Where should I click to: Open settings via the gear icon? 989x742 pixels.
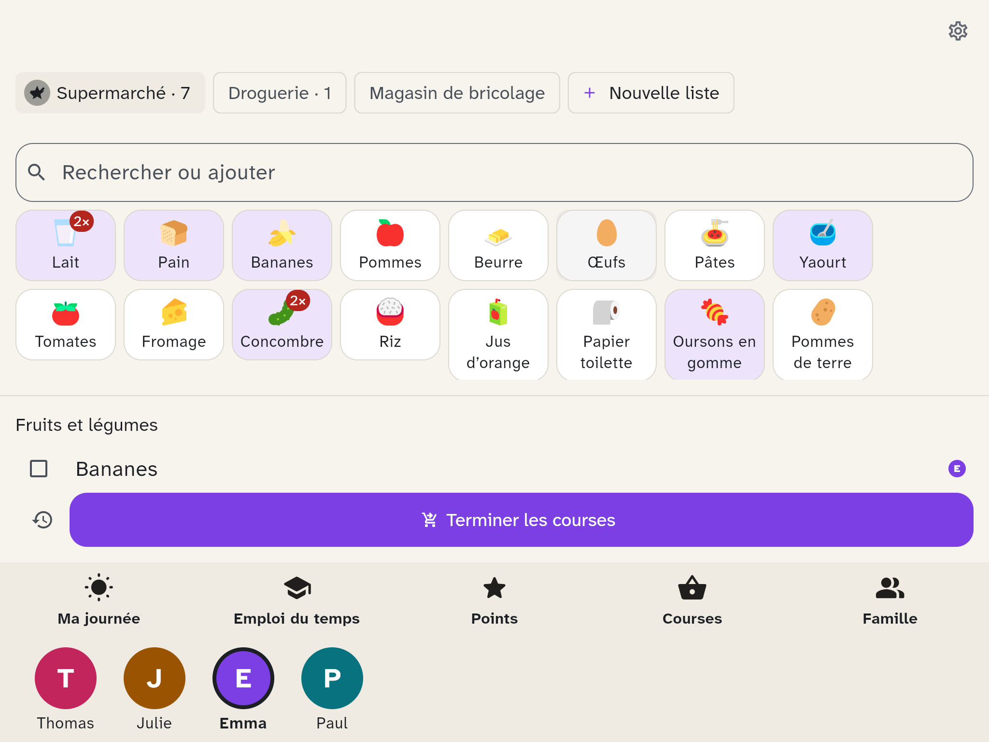tap(958, 31)
